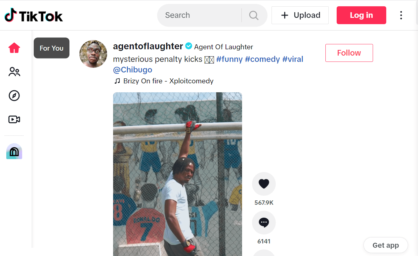Open the #comedy hashtag link
Image resolution: width=418 pixels, height=256 pixels.
(262, 59)
